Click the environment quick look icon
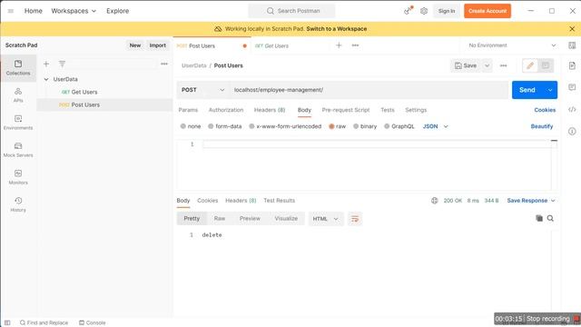Viewport: 581px width, 327px height. tap(572, 45)
